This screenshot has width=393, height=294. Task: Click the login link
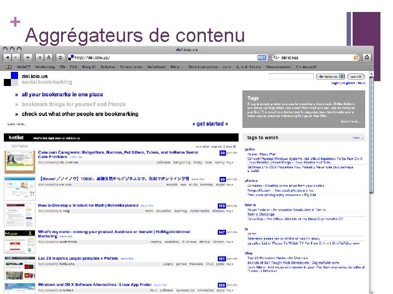335,83
